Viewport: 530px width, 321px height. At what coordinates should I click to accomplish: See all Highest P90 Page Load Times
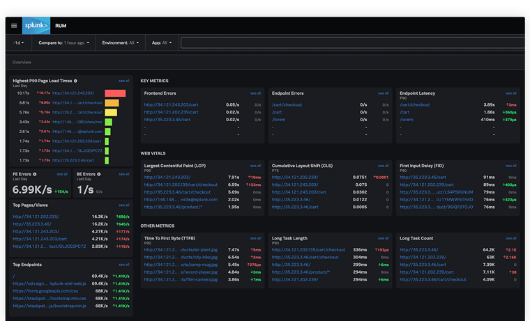click(124, 81)
